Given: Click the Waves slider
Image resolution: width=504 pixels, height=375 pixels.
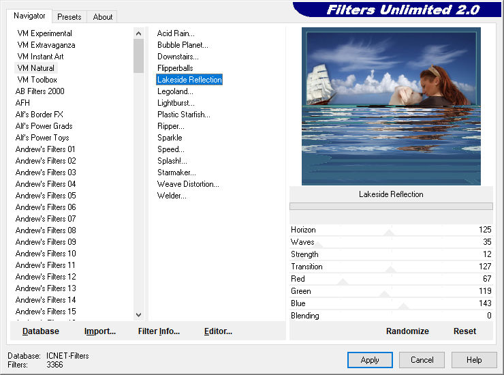Looking at the screenshot, I should 391,242.
